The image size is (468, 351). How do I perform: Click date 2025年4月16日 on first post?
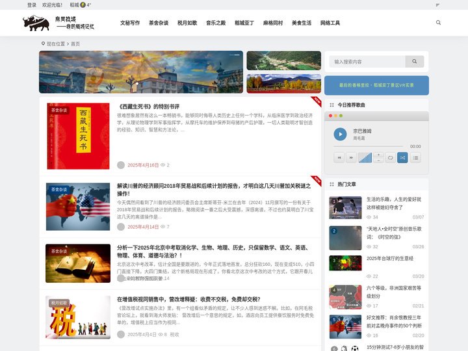(x=143, y=165)
